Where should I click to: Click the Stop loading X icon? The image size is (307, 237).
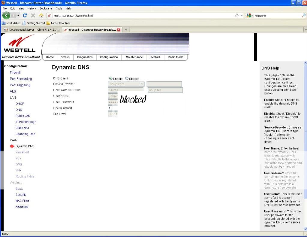point(33,16)
